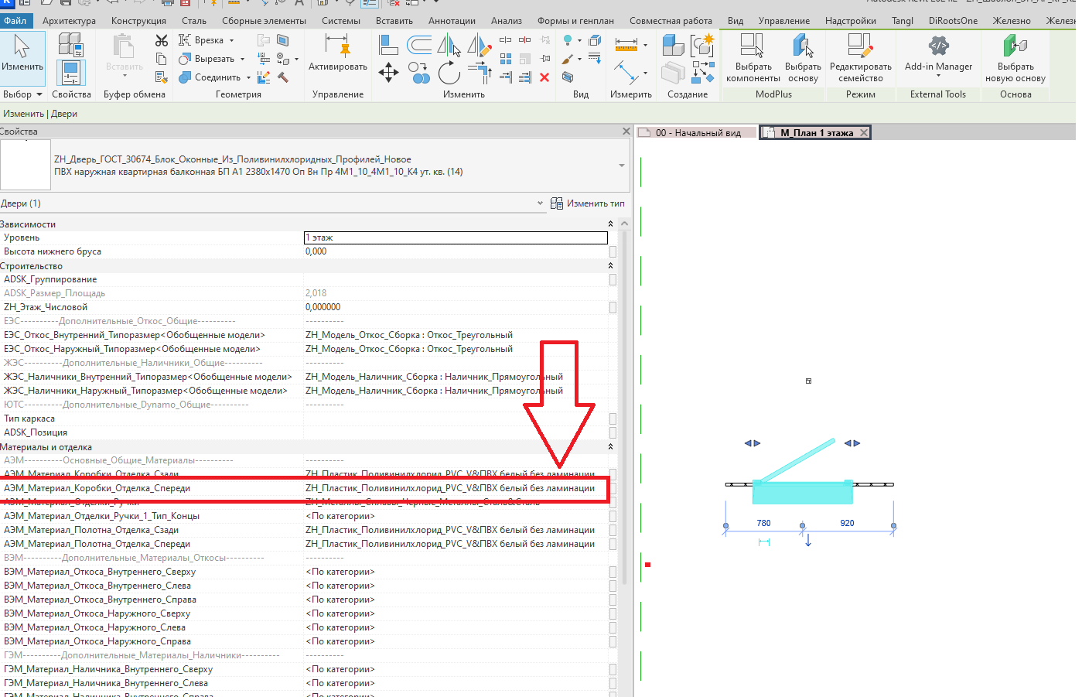1082x697 pixels.
Task: Click the right flip arrows above door
Action: 852,443
